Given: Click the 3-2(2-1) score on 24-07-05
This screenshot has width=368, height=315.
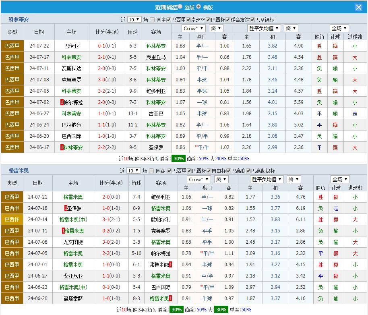Looking at the screenshot, I should (x=107, y=91).
